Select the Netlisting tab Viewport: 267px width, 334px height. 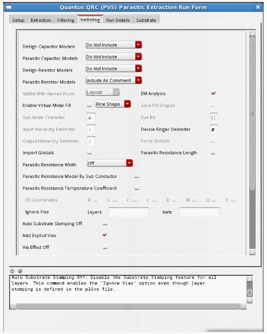point(90,20)
